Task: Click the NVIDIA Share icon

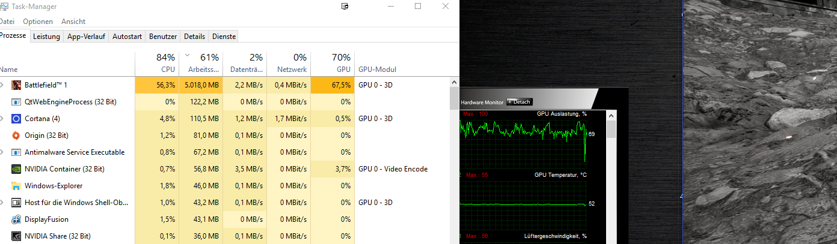Action: [x=16, y=236]
